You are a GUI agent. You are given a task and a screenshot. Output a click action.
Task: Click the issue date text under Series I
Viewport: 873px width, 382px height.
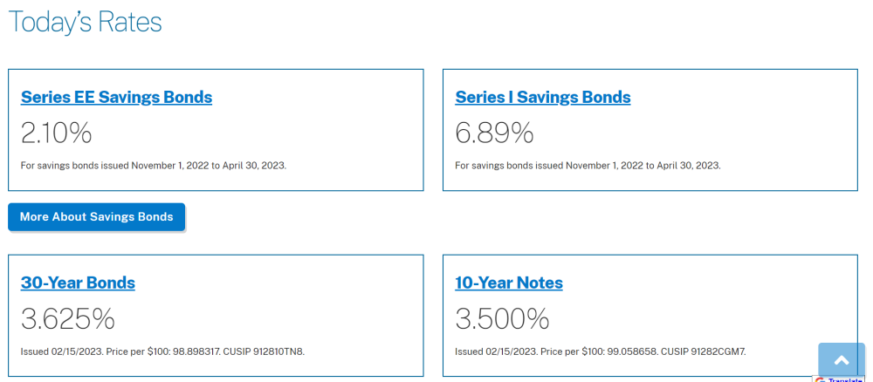click(588, 165)
